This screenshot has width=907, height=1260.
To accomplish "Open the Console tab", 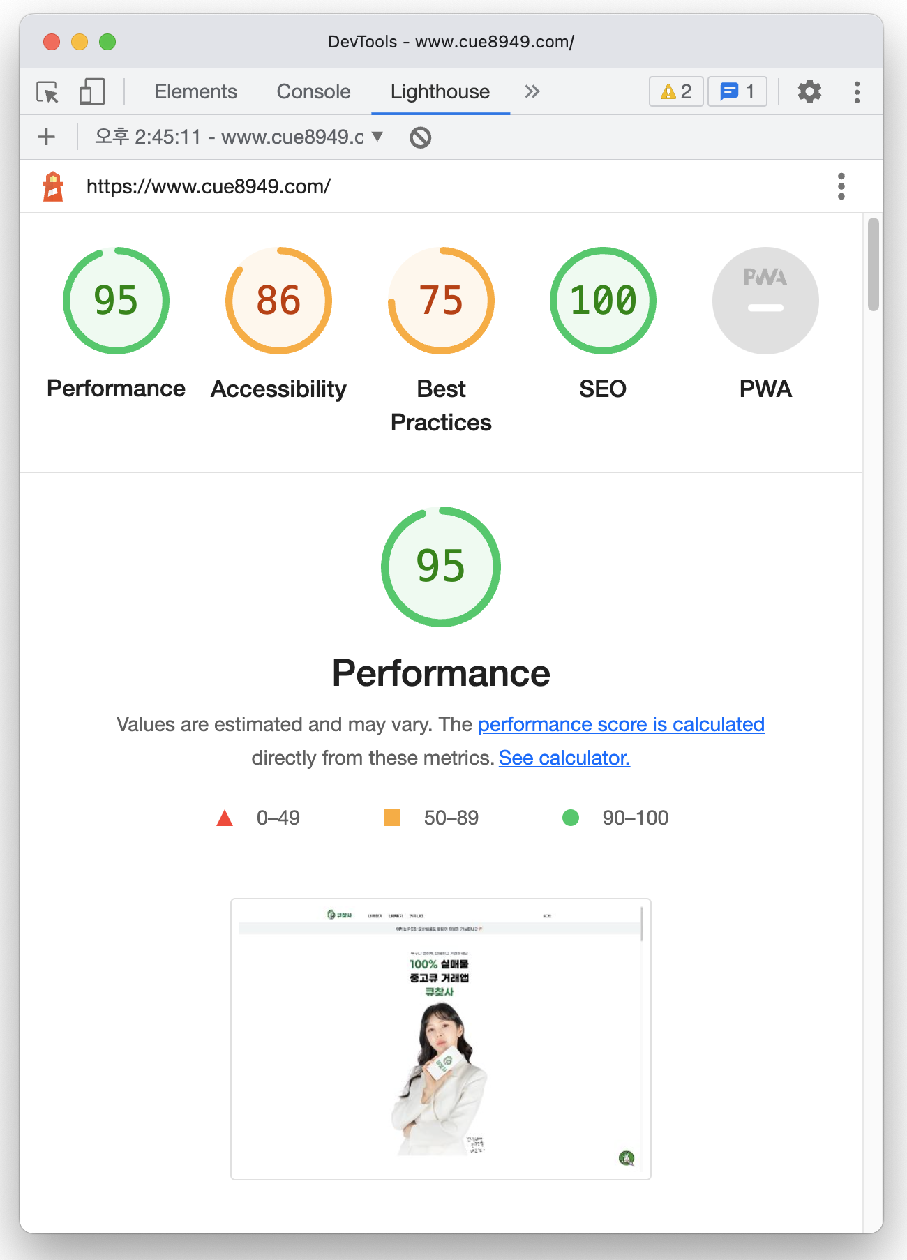I will click(x=313, y=91).
